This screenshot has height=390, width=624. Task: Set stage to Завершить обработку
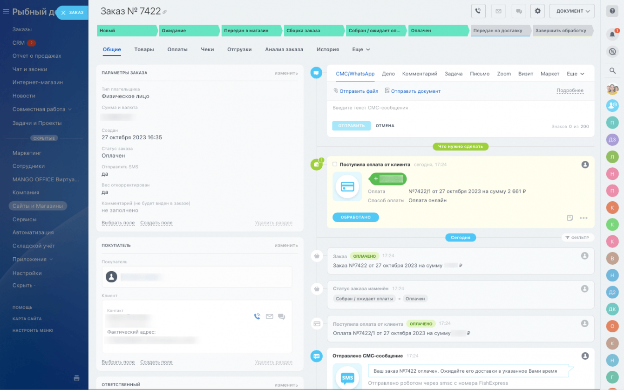click(563, 31)
